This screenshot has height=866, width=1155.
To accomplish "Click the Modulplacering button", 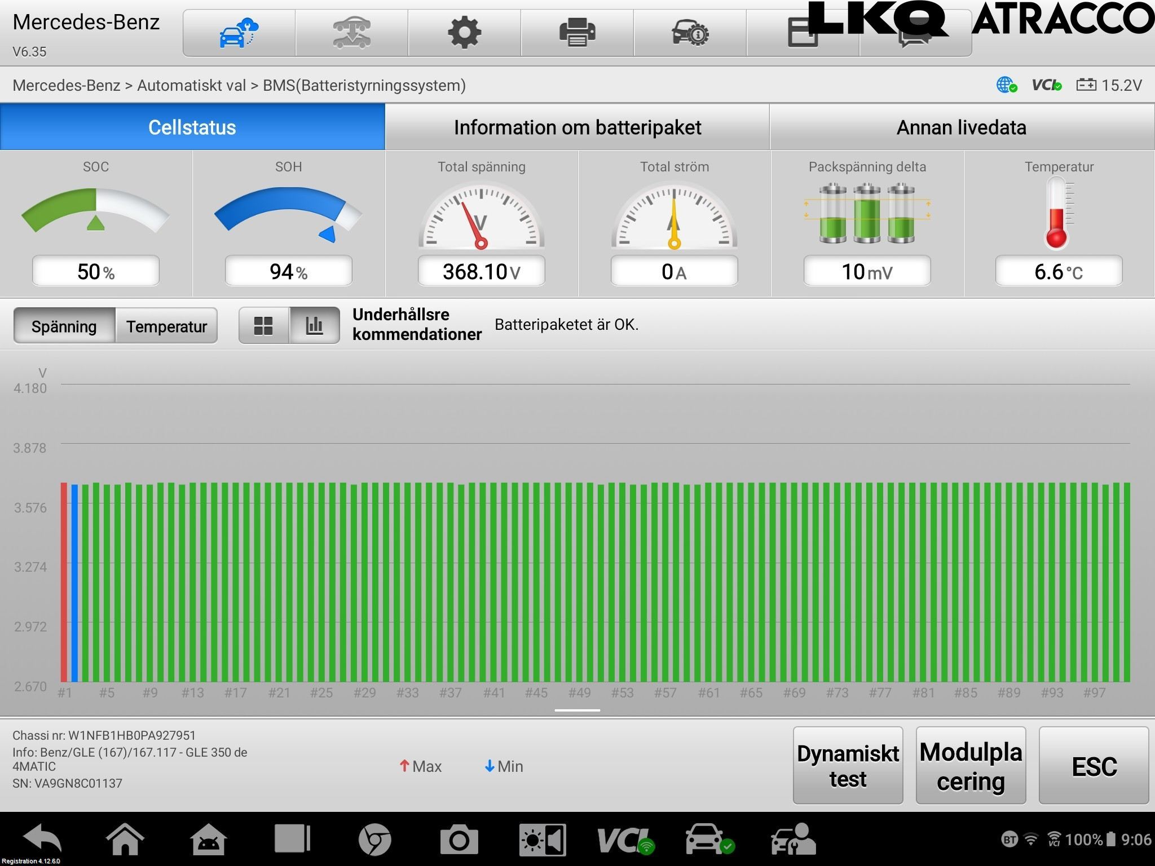I will [971, 765].
